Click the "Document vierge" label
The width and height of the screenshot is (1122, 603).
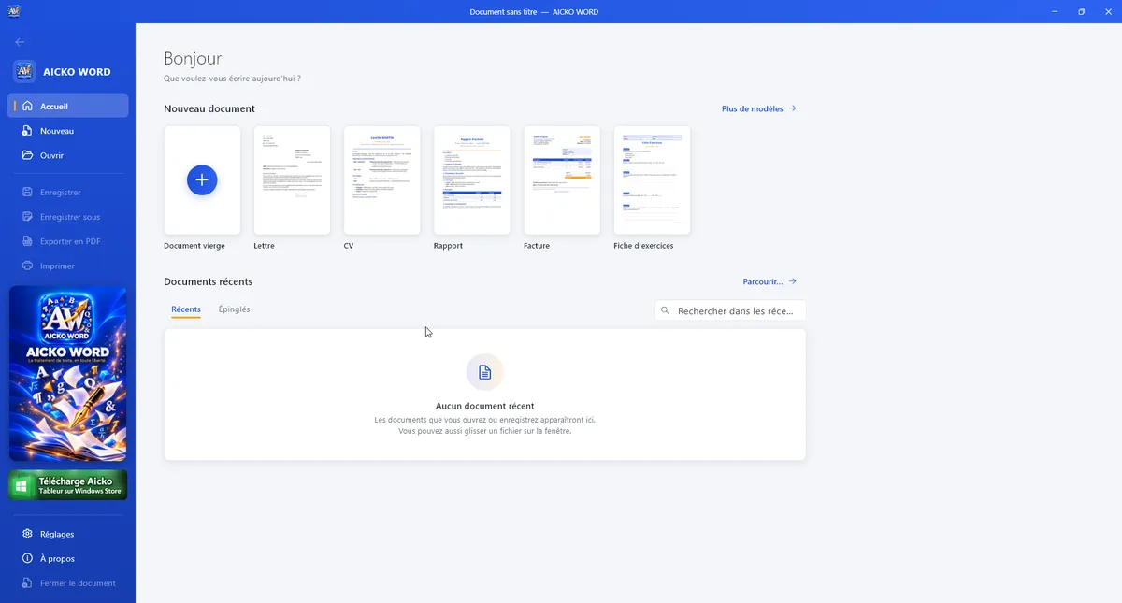194,246
